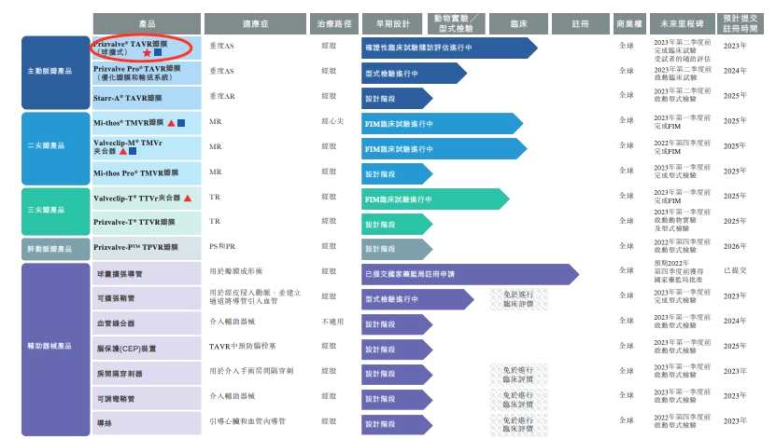Click 免於進行臨床評價 box in the 可擴張鞘管 row
This screenshot has width=776, height=439.
pos(518,299)
